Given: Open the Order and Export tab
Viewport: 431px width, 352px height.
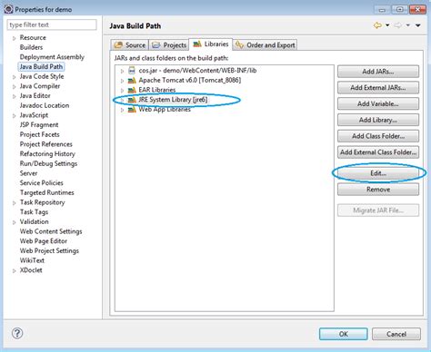Looking at the screenshot, I should click(x=265, y=45).
